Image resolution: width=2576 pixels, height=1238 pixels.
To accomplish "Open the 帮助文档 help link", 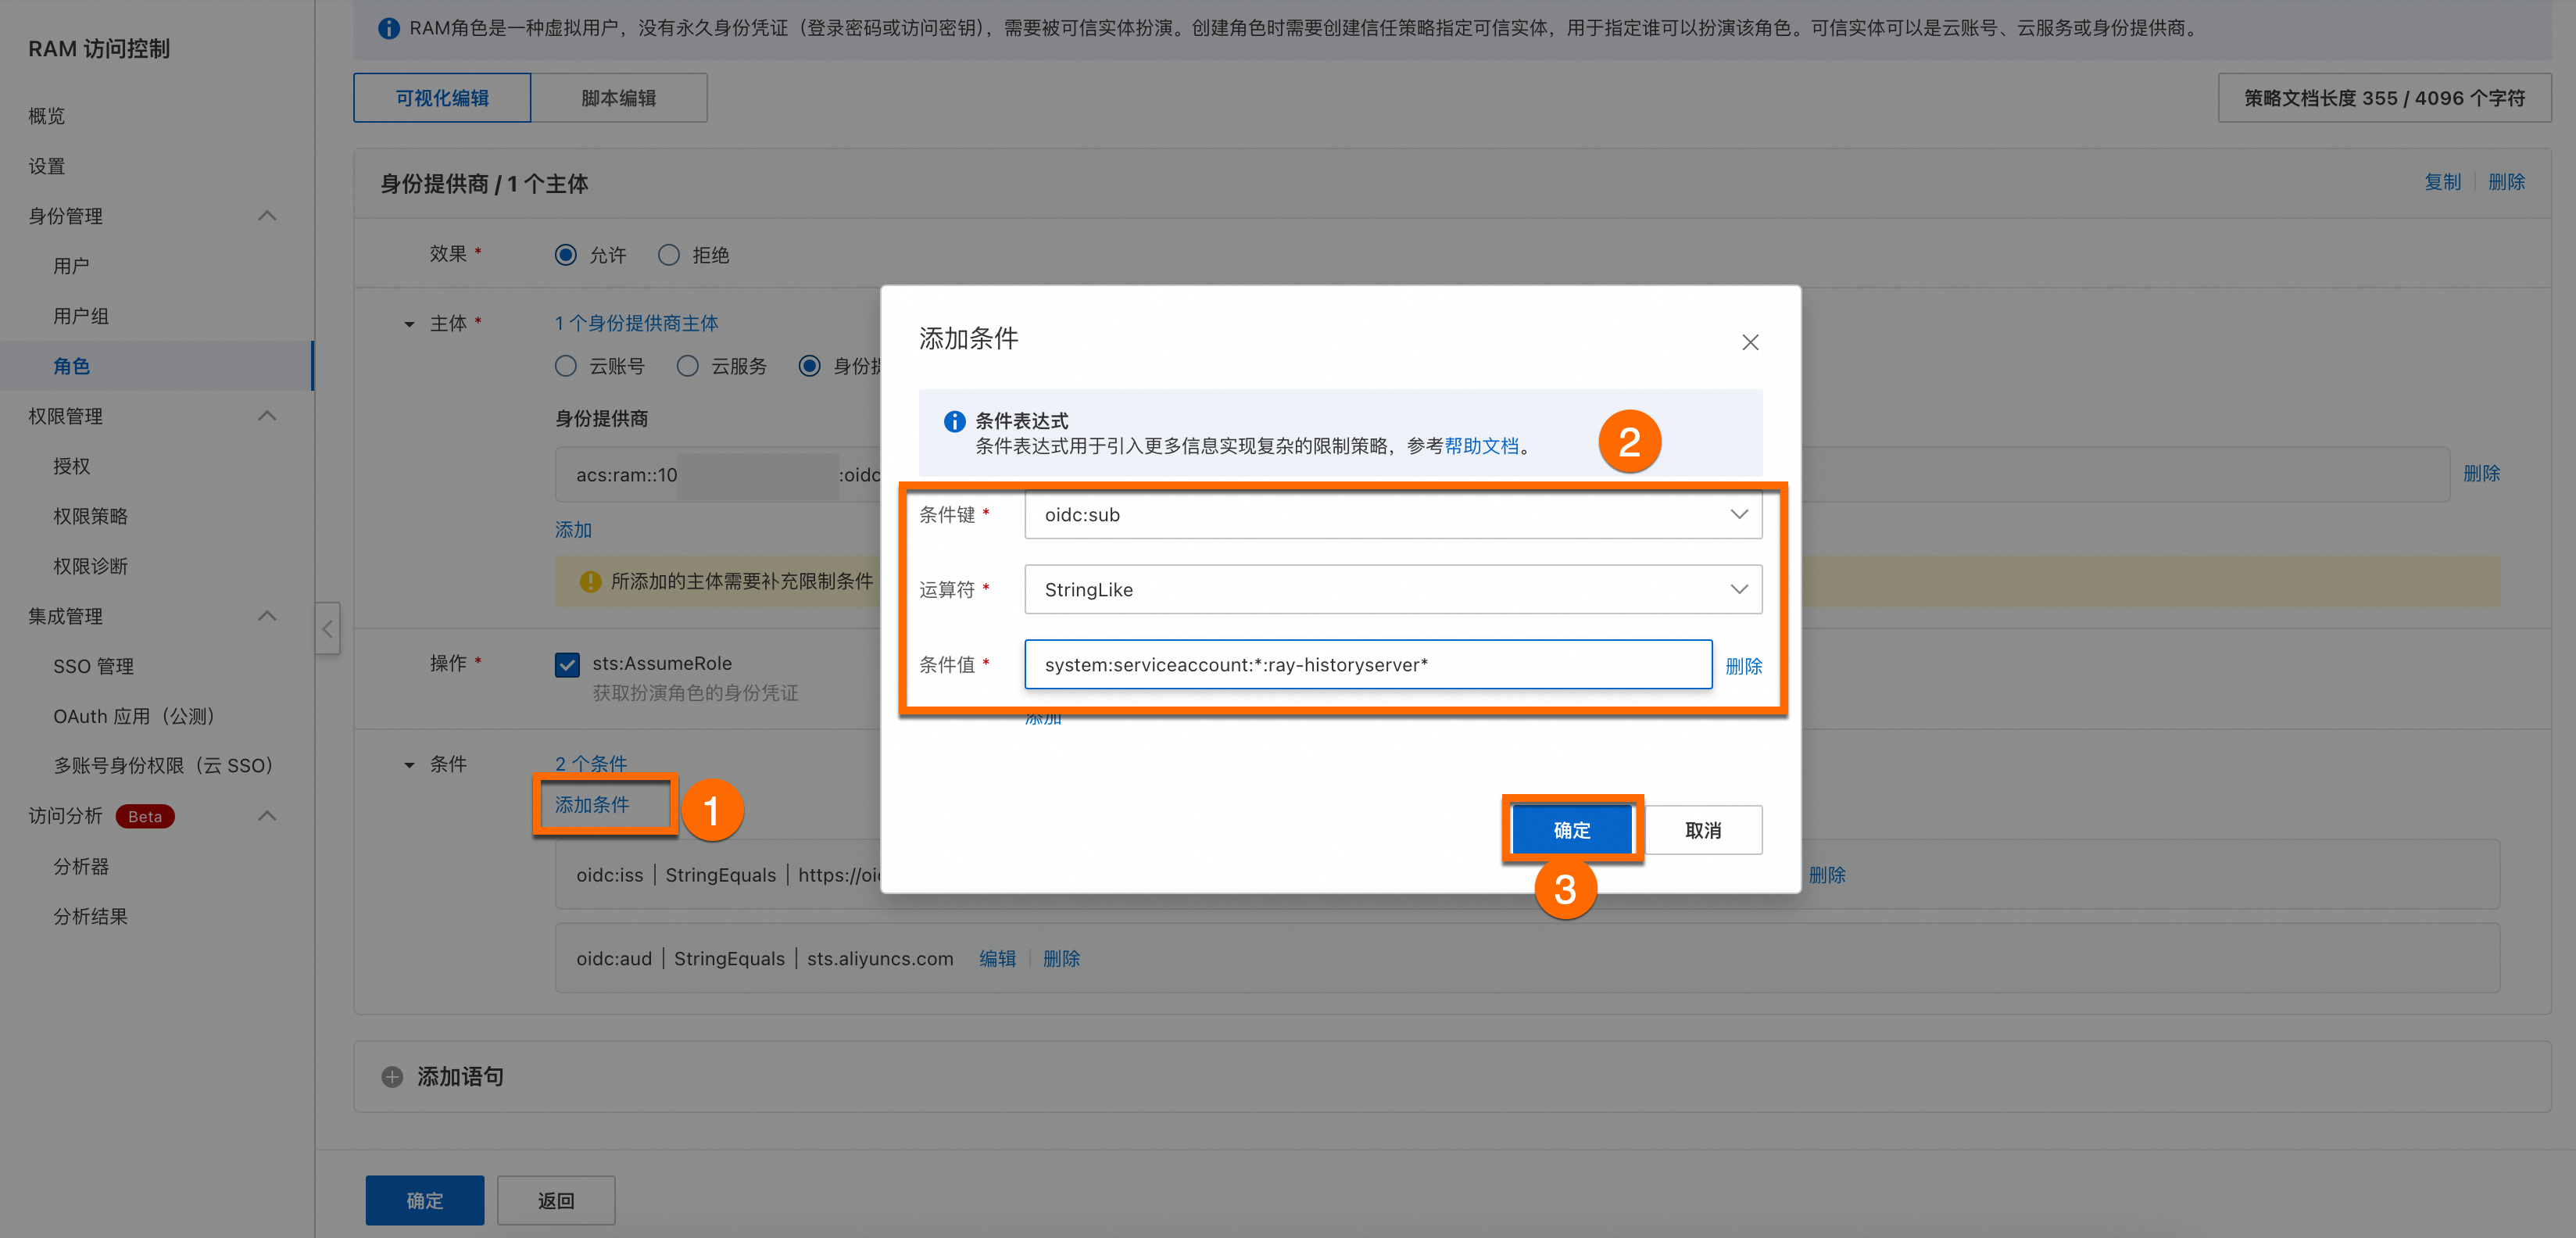I will pos(1481,446).
